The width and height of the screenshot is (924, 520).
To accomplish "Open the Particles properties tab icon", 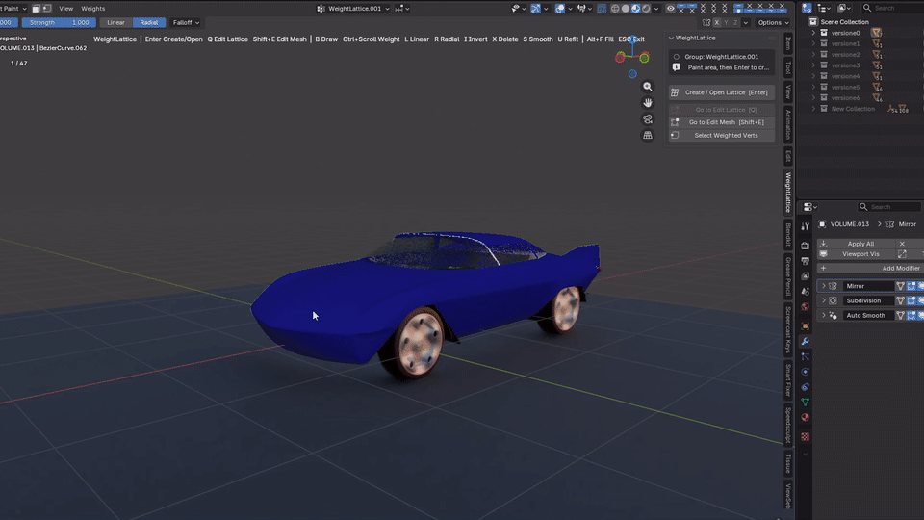I will point(805,356).
